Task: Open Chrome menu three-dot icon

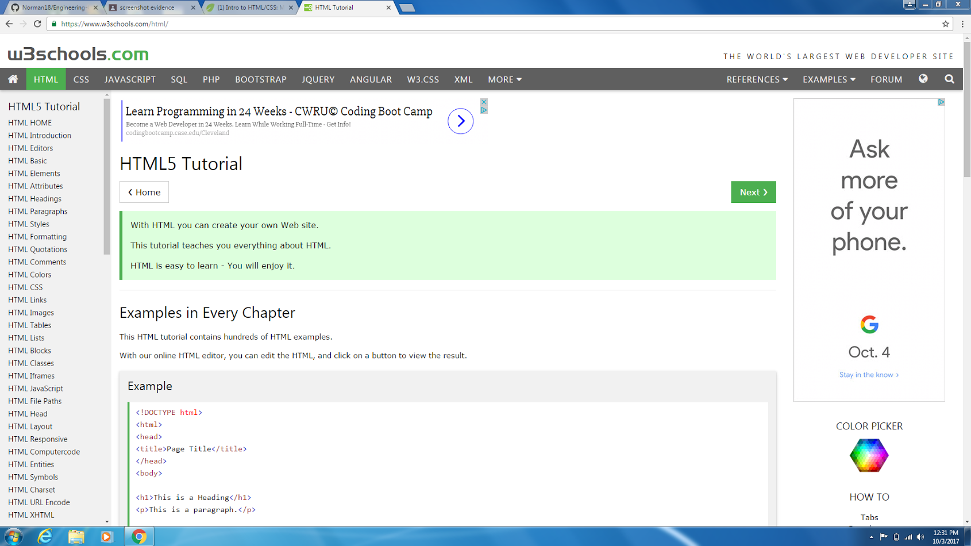Action: [x=962, y=24]
